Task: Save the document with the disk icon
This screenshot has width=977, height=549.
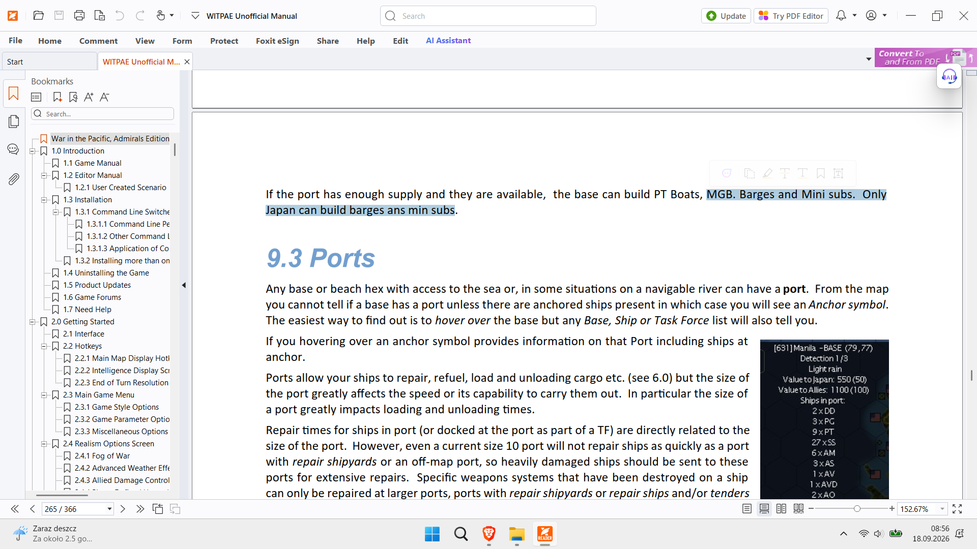Action: click(59, 16)
